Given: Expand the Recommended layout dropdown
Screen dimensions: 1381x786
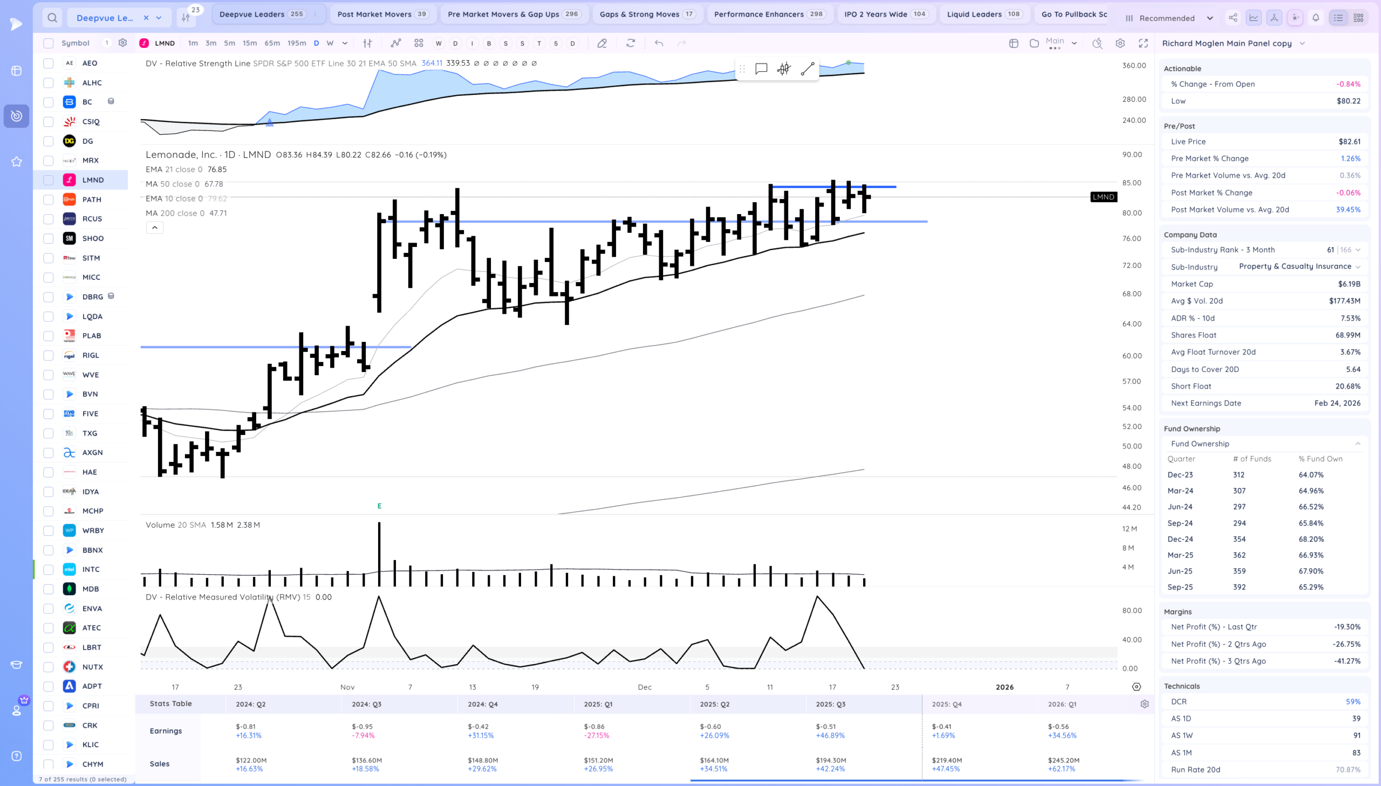Looking at the screenshot, I should (x=1210, y=18).
